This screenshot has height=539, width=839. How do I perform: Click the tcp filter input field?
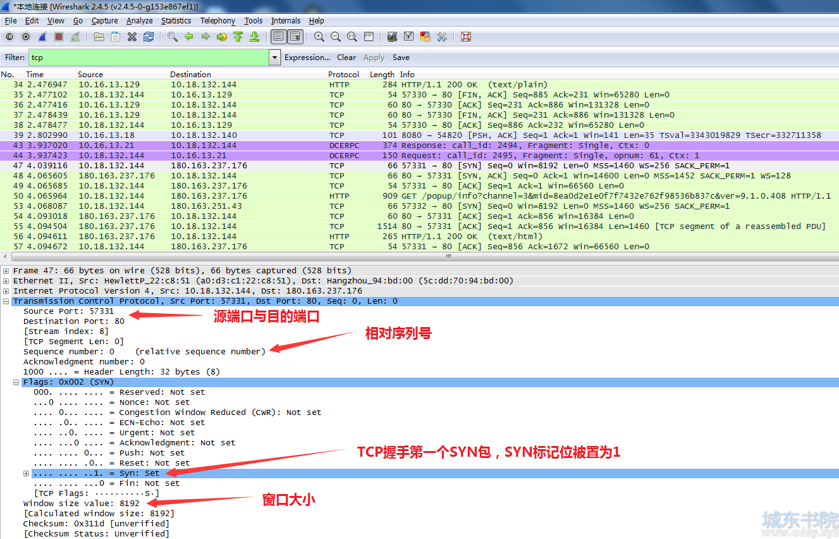click(x=149, y=58)
